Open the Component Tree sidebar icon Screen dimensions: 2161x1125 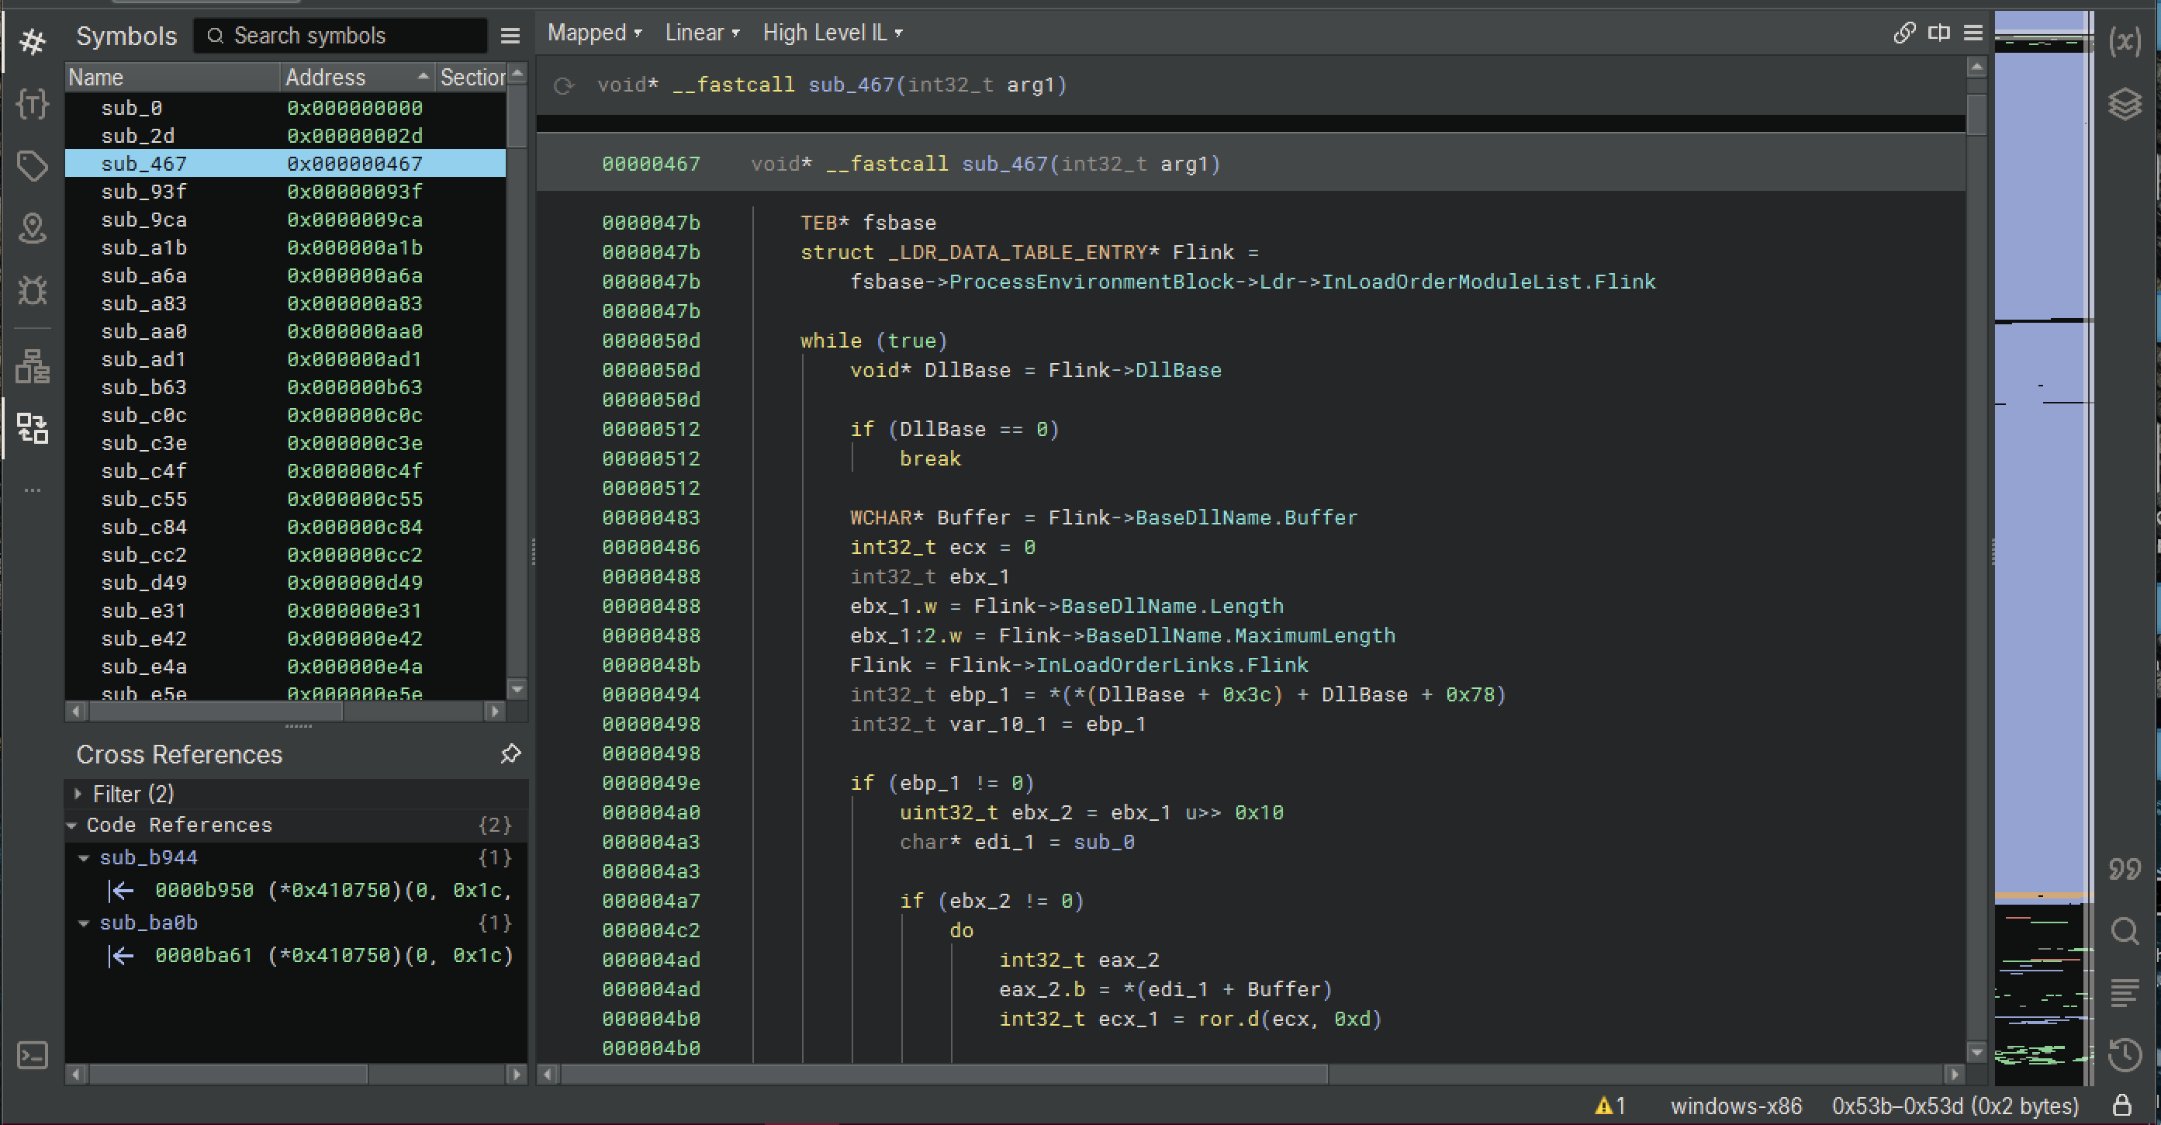pyautogui.click(x=33, y=365)
